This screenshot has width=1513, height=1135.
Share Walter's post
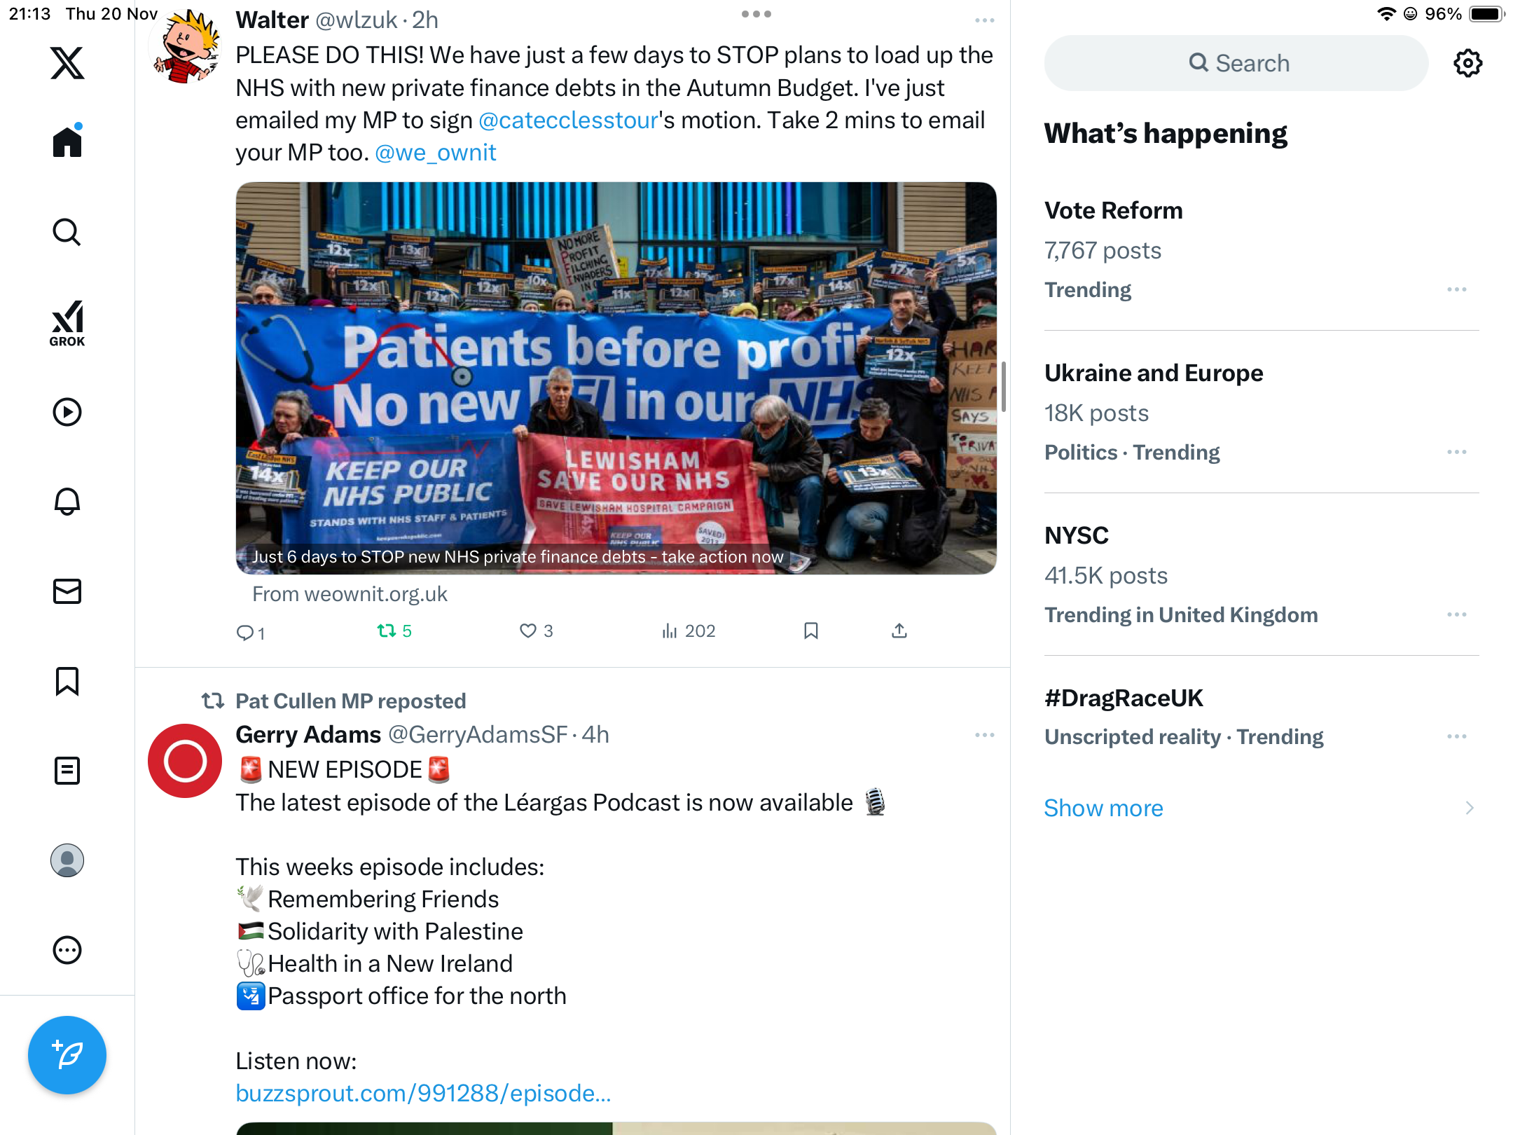899,631
